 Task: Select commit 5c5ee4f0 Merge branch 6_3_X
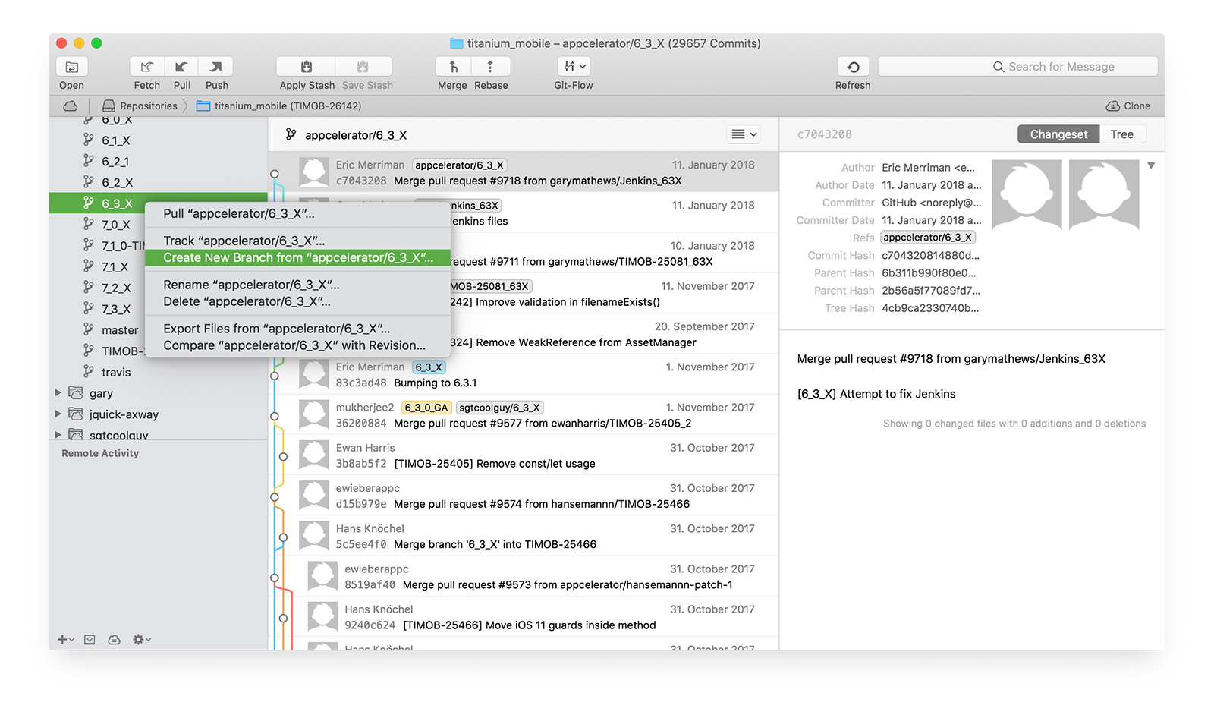[x=524, y=536]
